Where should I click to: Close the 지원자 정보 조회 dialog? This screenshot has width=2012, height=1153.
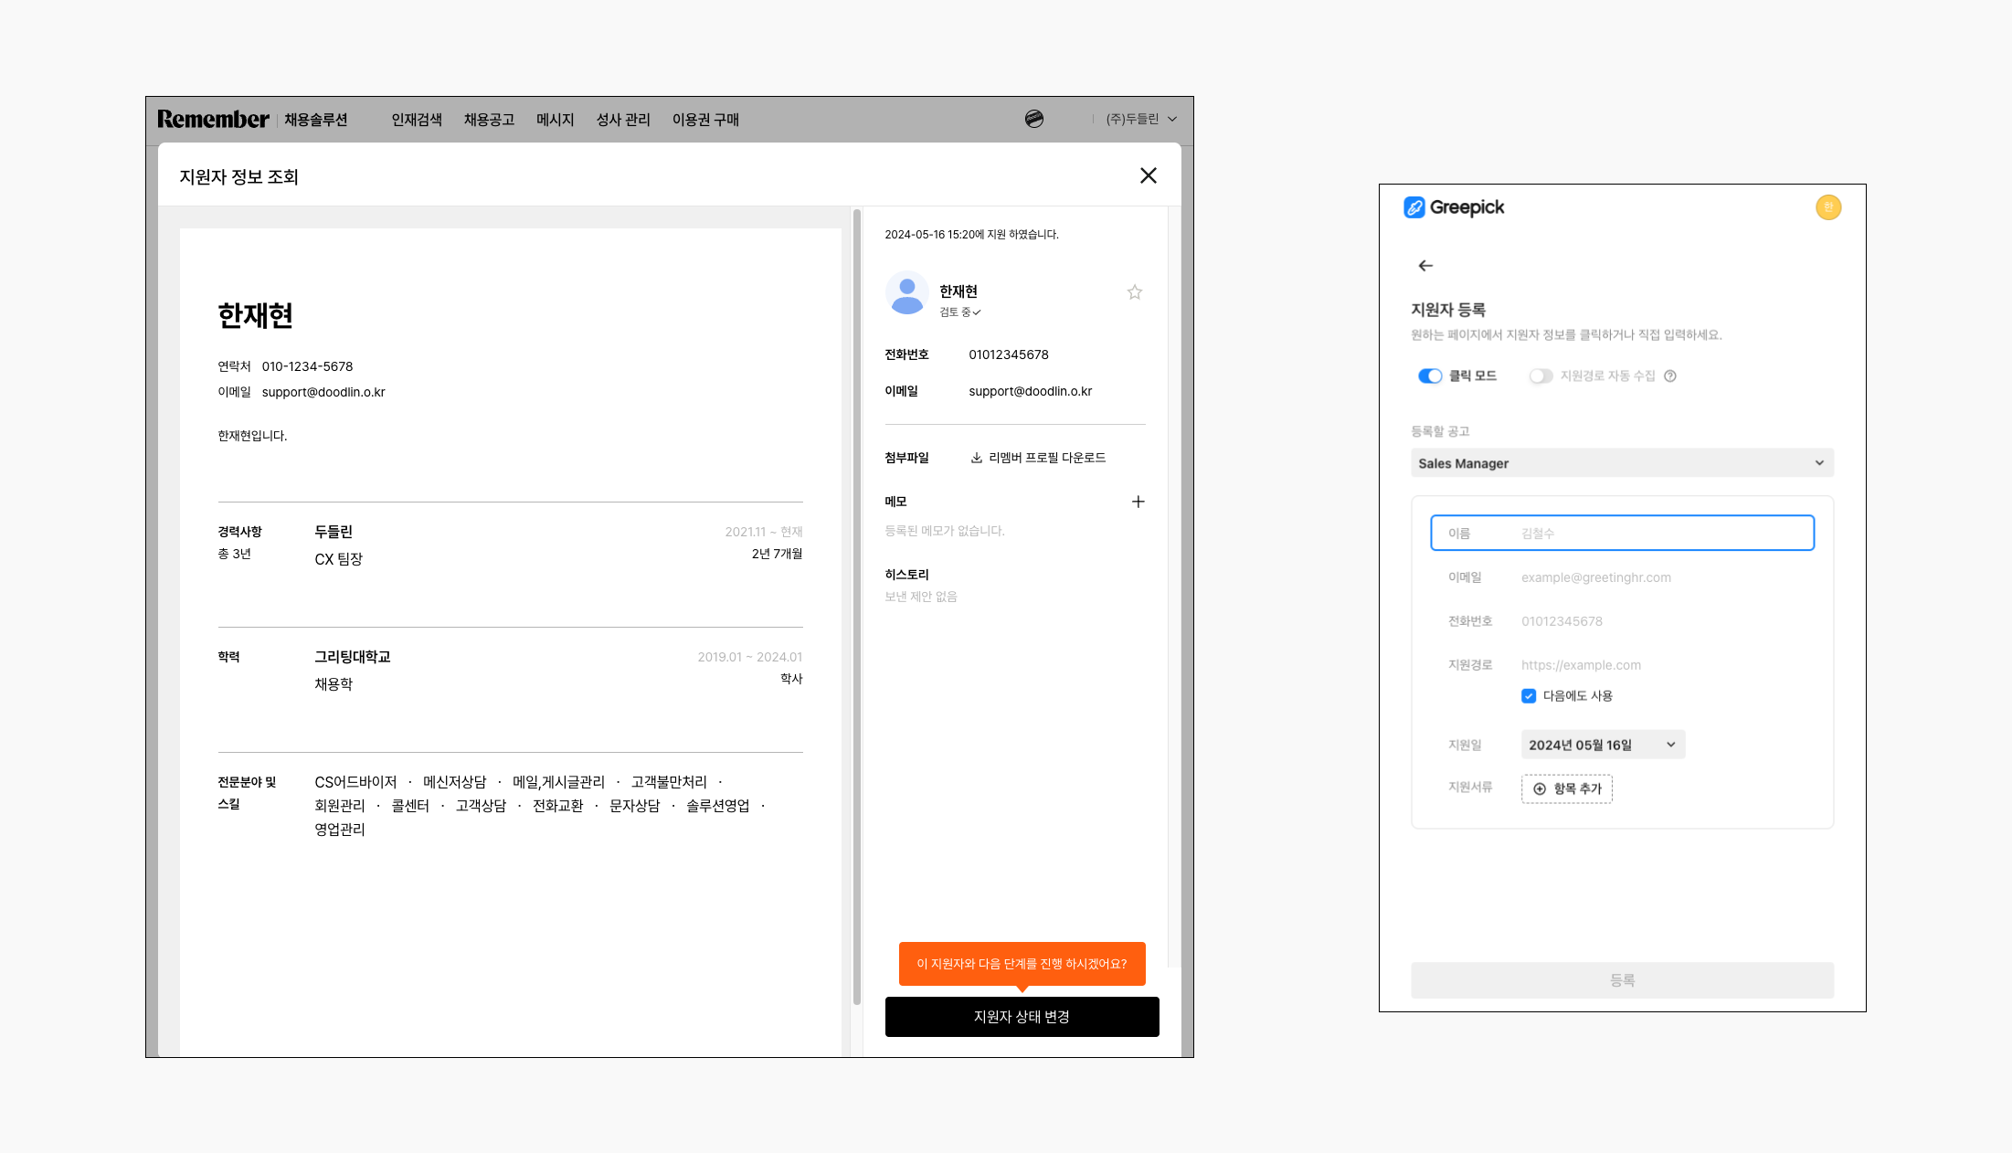point(1149,175)
